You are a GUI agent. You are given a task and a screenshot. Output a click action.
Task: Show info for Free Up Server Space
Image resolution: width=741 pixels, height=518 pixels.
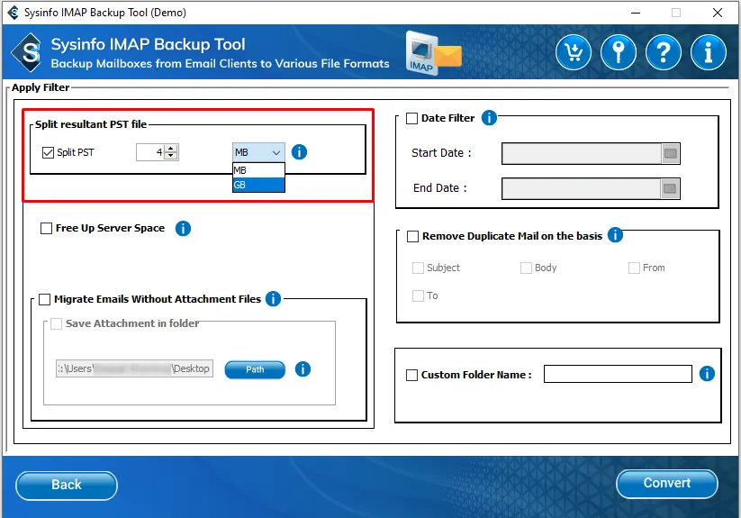[183, 228]
